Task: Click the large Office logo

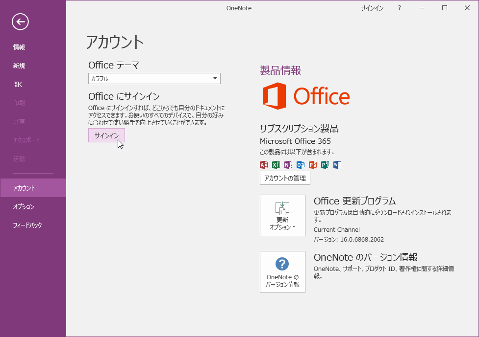Action: [306, 96]
